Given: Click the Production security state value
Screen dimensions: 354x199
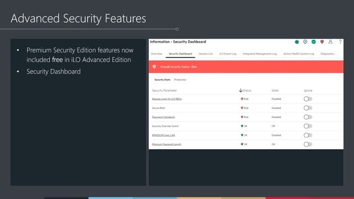Looking at the screenshot, I should [x=180, y=80].
